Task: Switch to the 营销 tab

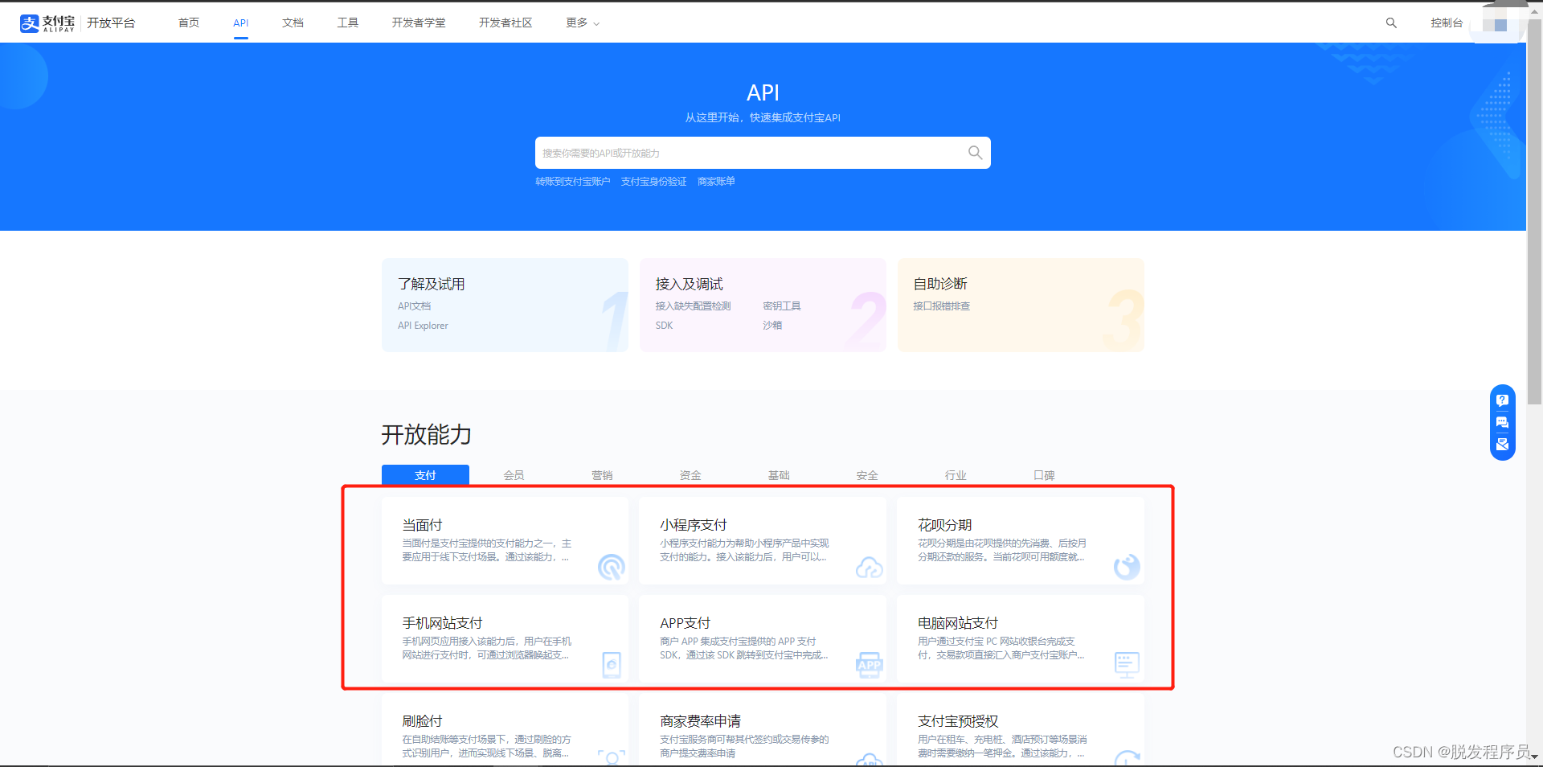Action: [602, 475]
